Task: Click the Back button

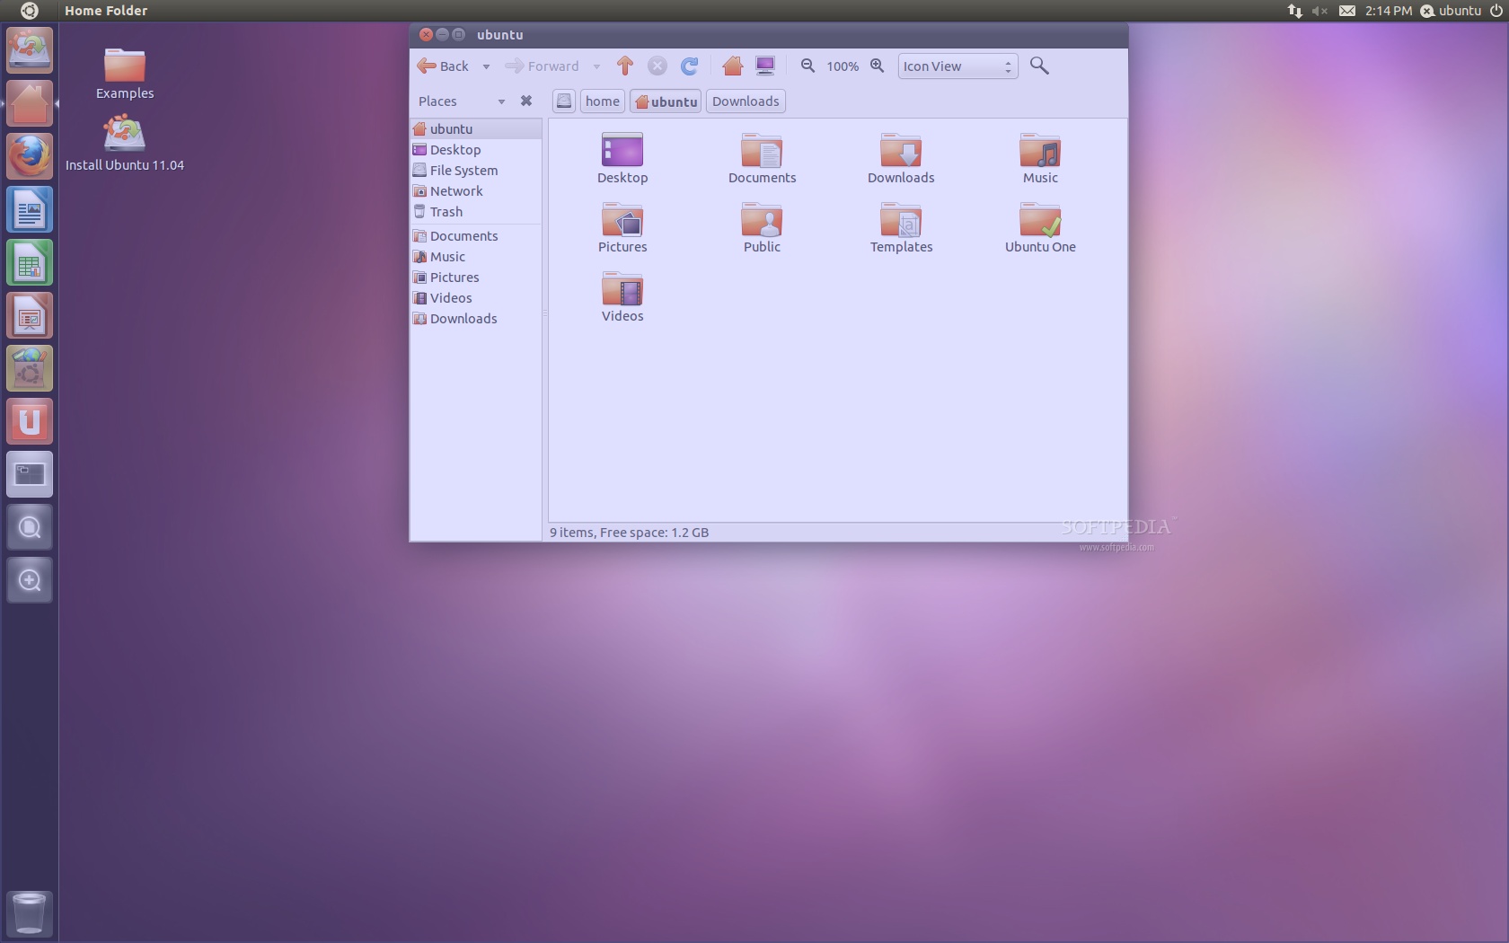Action: coord(443,66)
